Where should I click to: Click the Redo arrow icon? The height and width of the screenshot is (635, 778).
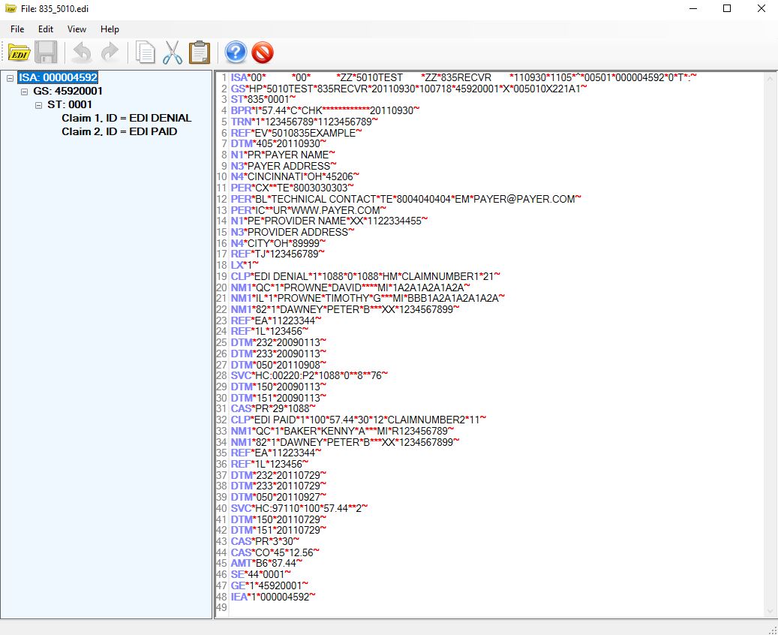click(x=110, y=52)
